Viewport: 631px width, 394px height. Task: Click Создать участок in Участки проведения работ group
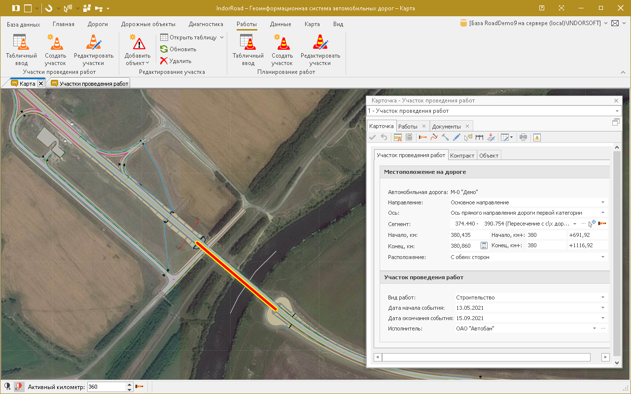(55, 50)
